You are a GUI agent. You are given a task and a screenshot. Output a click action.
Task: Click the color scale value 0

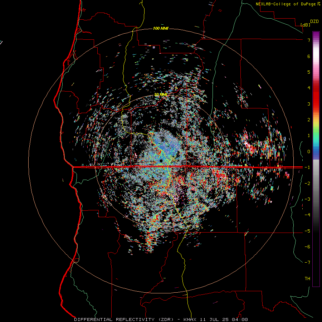pos(309,151)
